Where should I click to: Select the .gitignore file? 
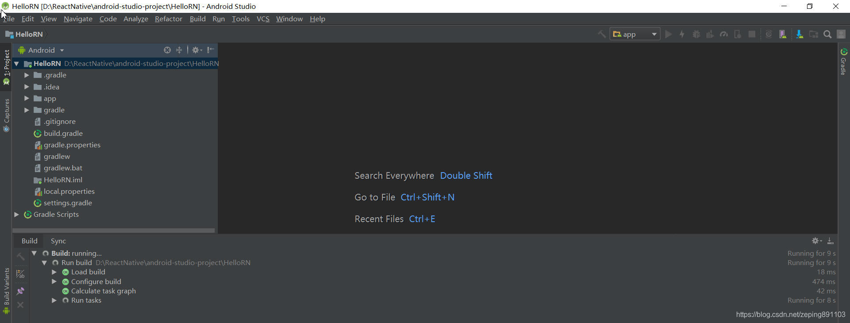[x=59, y=121]
